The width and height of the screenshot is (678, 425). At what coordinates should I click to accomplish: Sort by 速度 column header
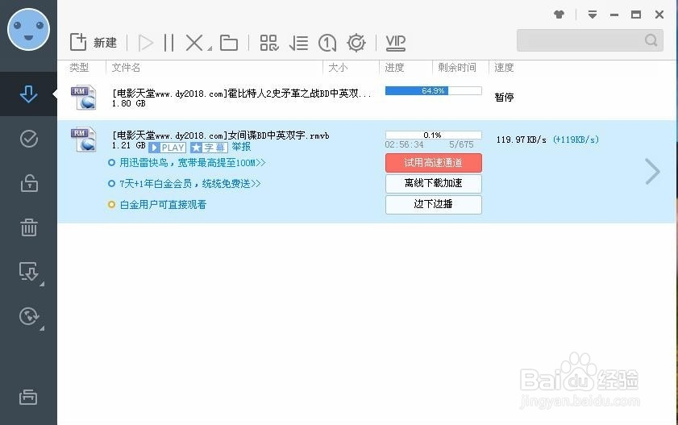point(504,68)
